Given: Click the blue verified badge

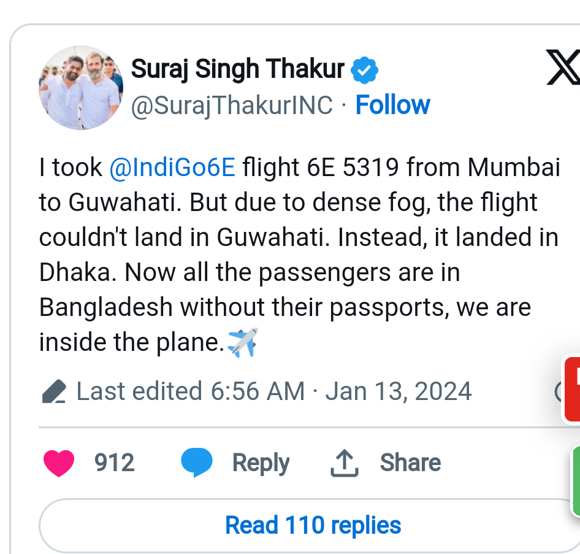Looking at the screenshot, I should [x=364, y=71].
